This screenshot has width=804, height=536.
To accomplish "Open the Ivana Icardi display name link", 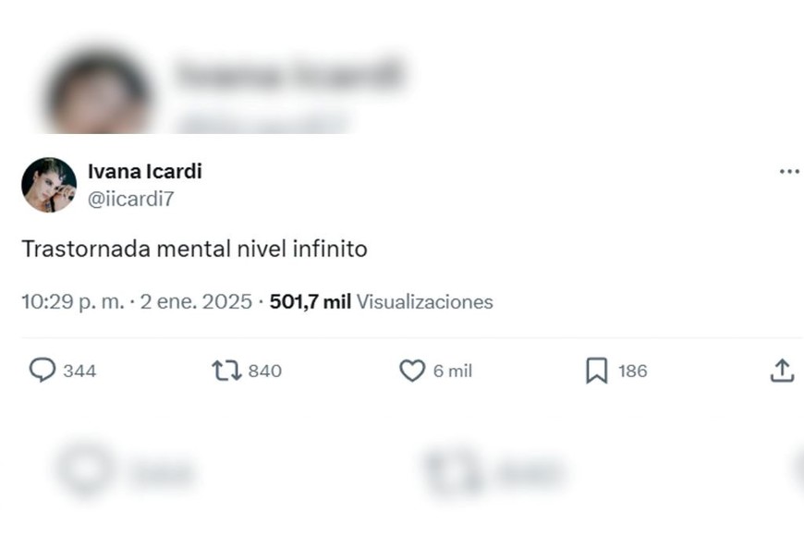I will tap(144, 171).
